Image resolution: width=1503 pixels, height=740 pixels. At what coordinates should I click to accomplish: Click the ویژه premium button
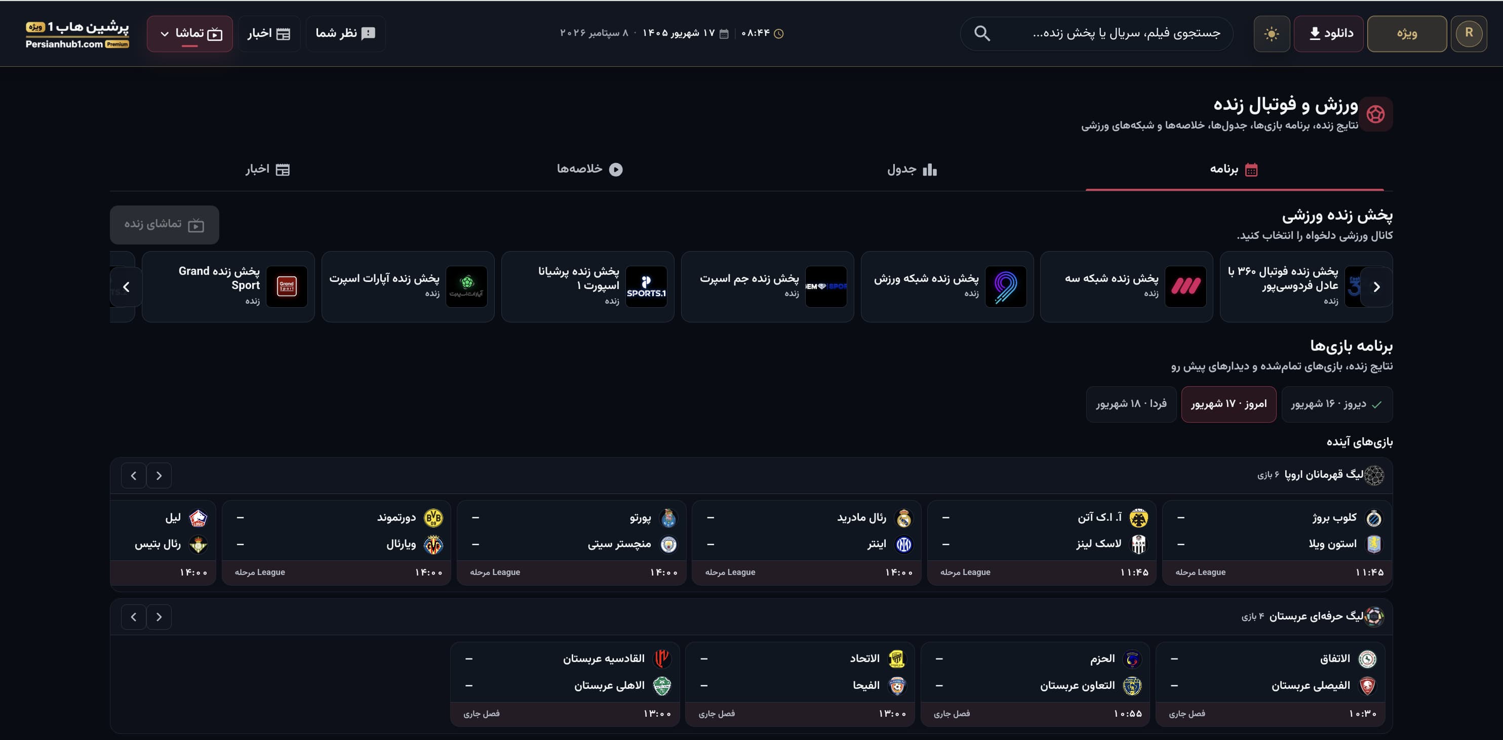(1407, 34)
